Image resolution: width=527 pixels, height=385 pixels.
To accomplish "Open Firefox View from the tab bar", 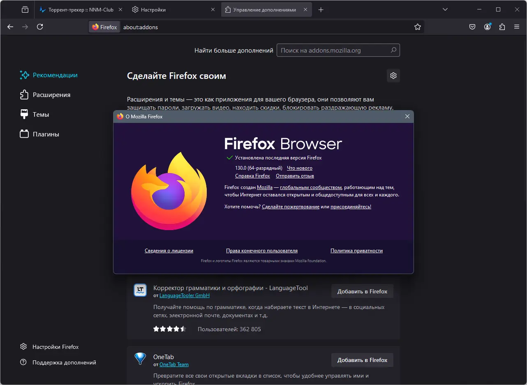I will [x=25, y=10].
